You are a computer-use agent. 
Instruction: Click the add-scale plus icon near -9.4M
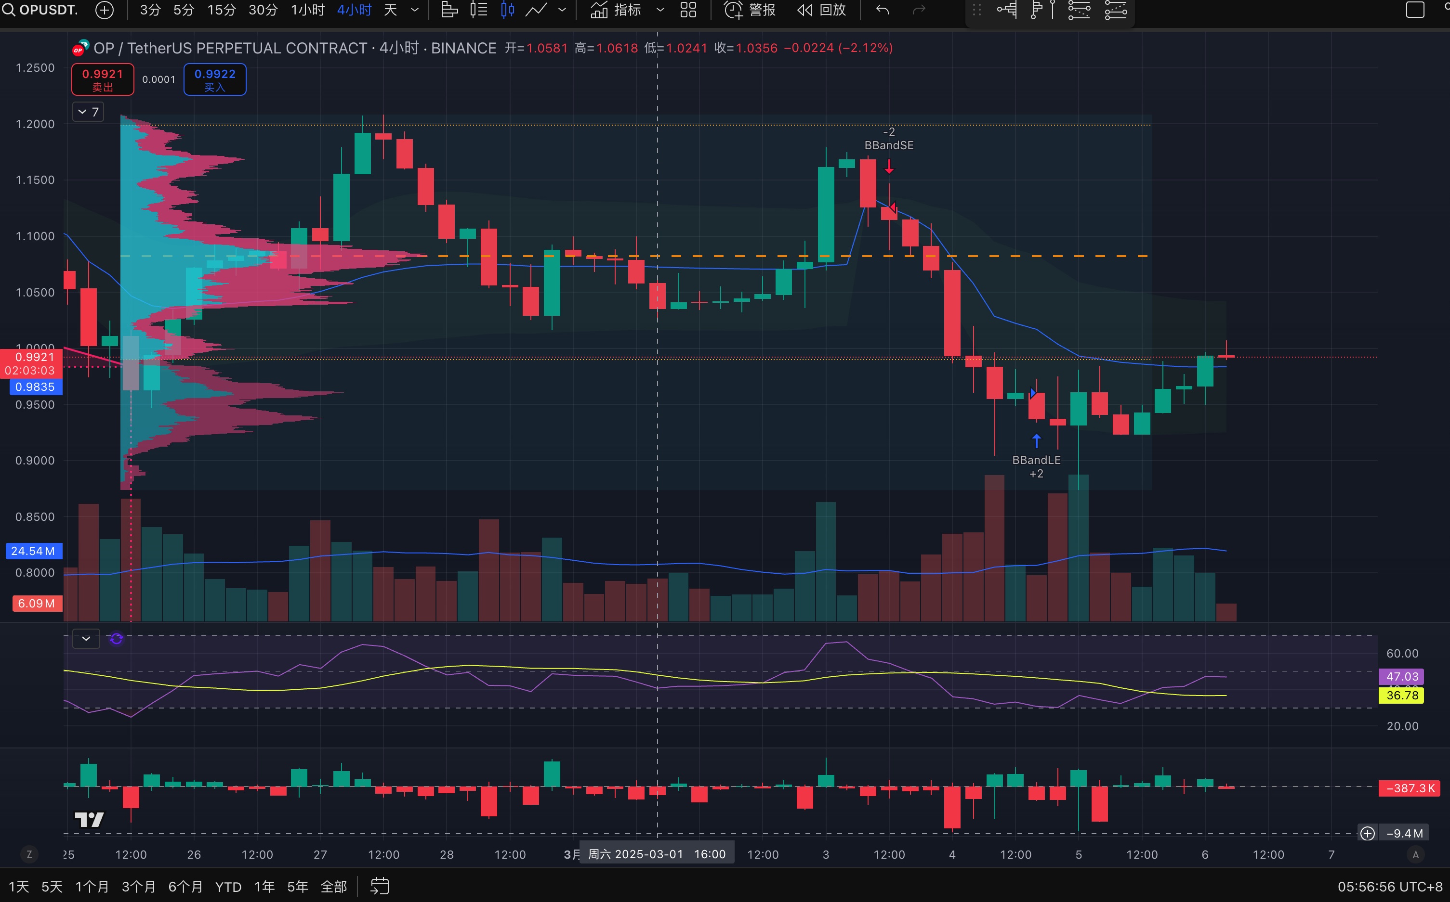pyautogui.click(x=1367, y=833)
